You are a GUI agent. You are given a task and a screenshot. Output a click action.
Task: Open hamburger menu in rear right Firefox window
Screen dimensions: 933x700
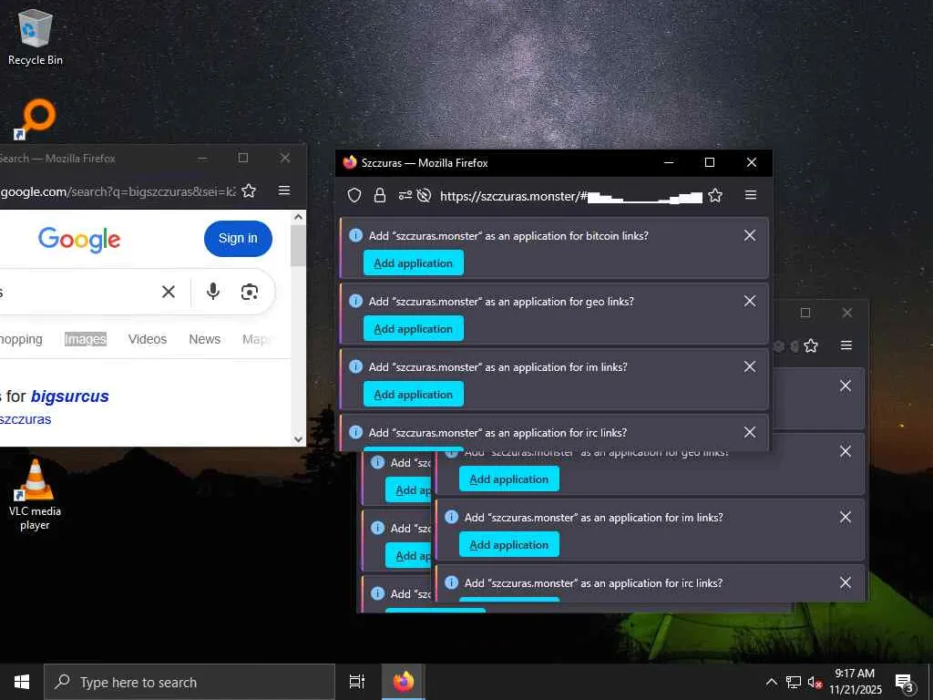846,345
